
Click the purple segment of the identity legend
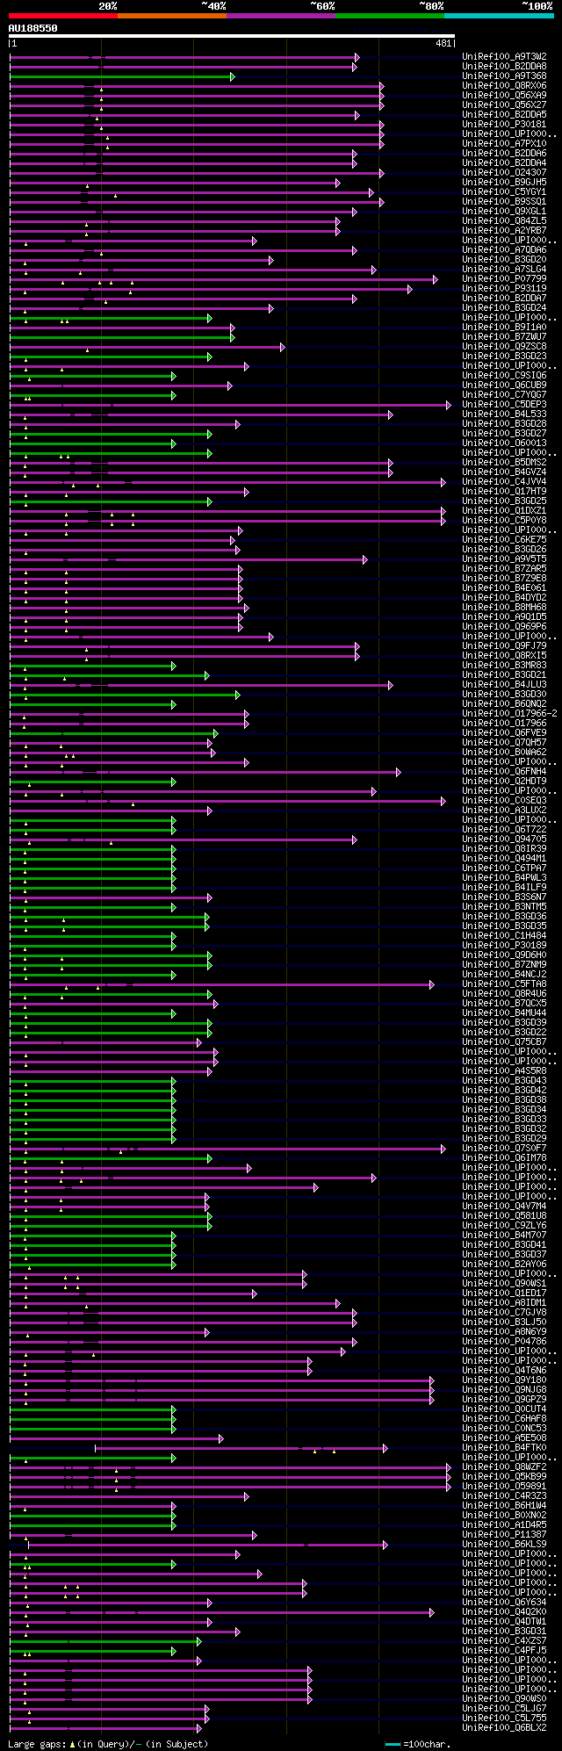pos(280,16)
